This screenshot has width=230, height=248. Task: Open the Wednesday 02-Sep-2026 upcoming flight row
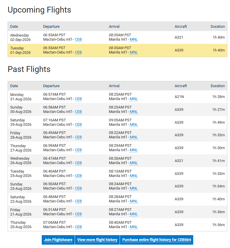coord(117,37)
